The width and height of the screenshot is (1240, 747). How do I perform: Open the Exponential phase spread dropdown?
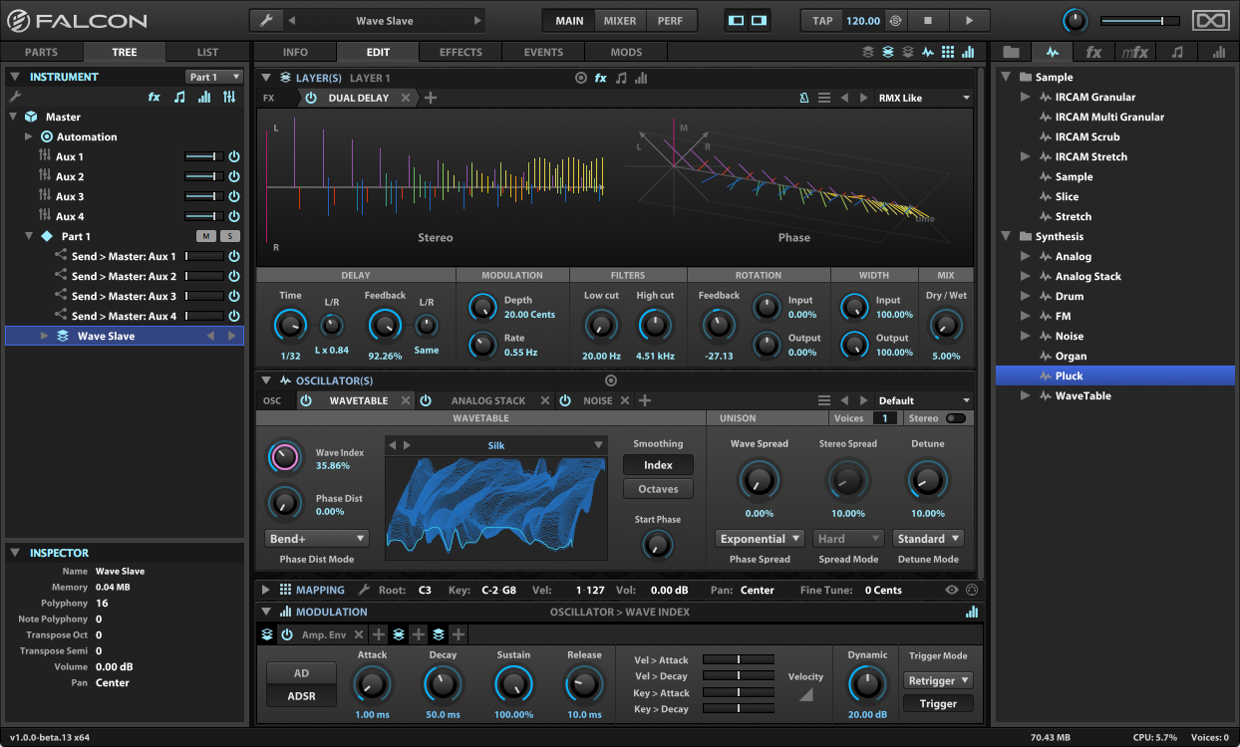pyautogui.click(x=760, y=539)
